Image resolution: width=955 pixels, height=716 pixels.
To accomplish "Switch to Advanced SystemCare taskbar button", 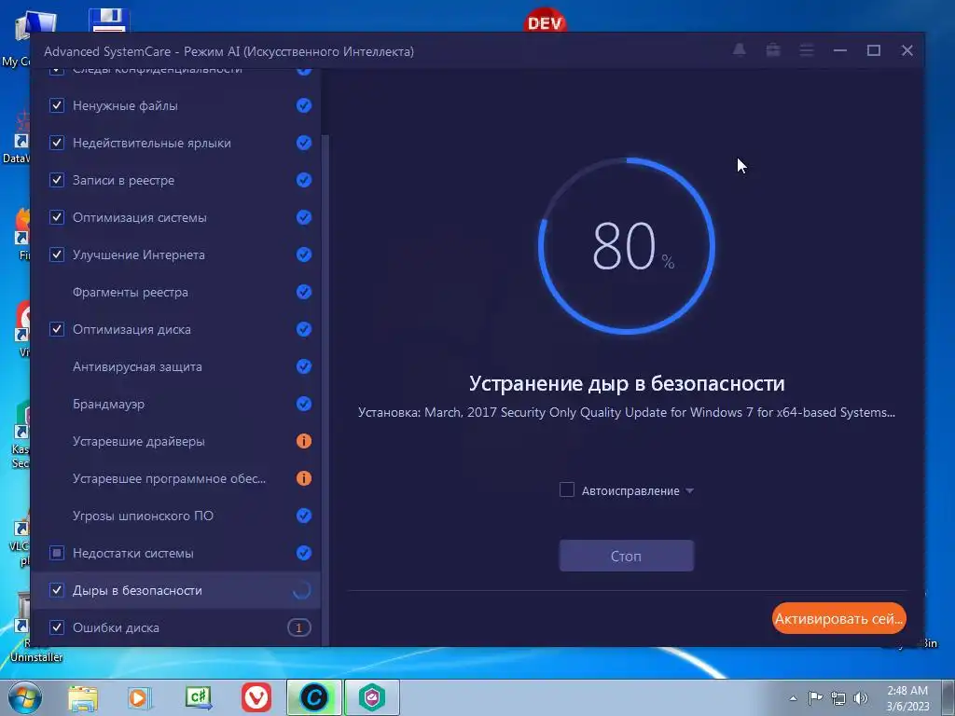I will click(314, 697).
